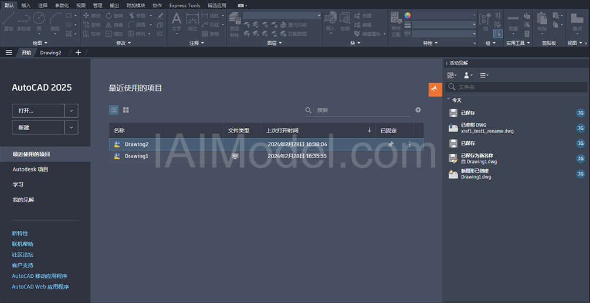The image size is (590, 303).
Task: Select the 多段线 (Polyline) tool
Action: (x=23, y=22)
